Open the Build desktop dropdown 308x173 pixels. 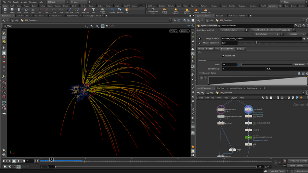click(58, 2)
